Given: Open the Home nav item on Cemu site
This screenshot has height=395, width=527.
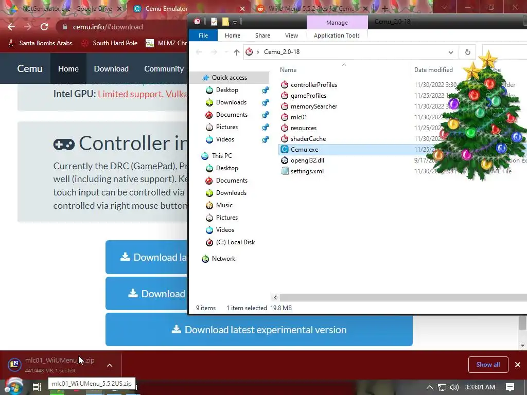Looking at the screenshot, I should pos(68,68).
